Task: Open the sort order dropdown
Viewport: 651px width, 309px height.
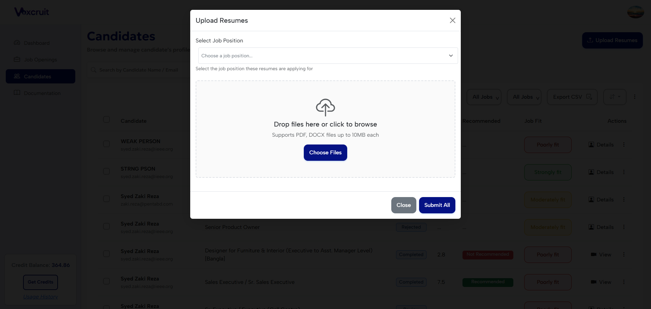Action: tap(615, 97)
